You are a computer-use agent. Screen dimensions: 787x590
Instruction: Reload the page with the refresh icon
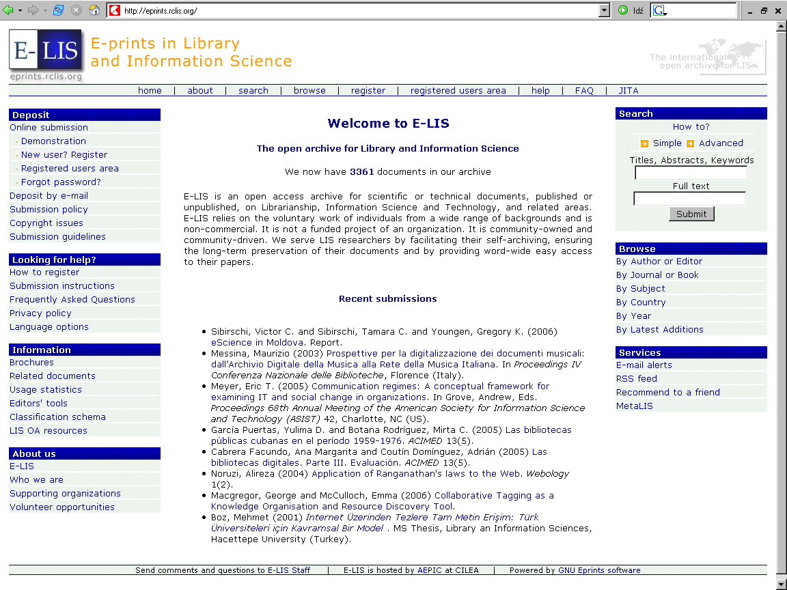59,10
